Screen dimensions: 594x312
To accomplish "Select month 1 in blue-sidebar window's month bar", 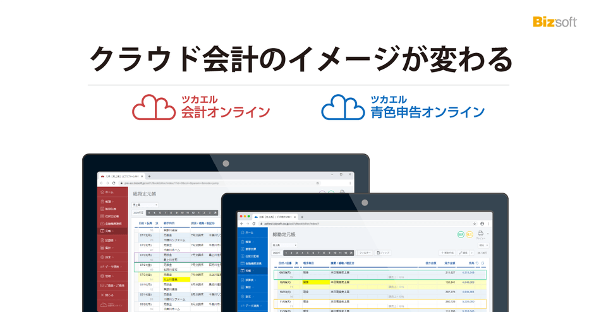I will point(286,253).
